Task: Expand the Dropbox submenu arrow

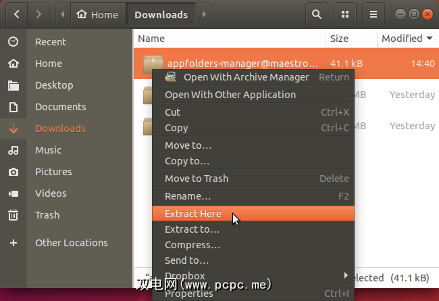Action: coord(346,275)
